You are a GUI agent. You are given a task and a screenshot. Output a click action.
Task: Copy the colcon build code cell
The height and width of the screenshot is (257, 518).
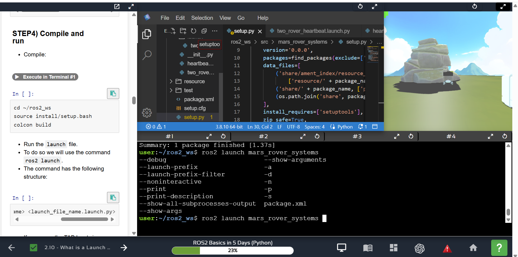click(x=113, y=94)
